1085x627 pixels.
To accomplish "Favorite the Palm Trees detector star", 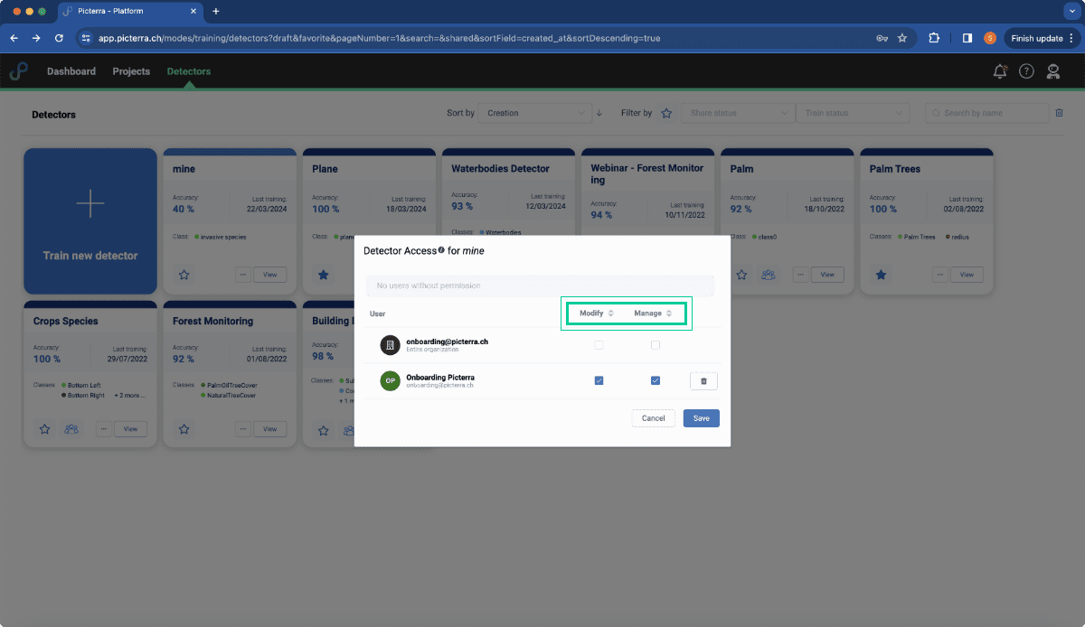I will (x=881, y=275).
